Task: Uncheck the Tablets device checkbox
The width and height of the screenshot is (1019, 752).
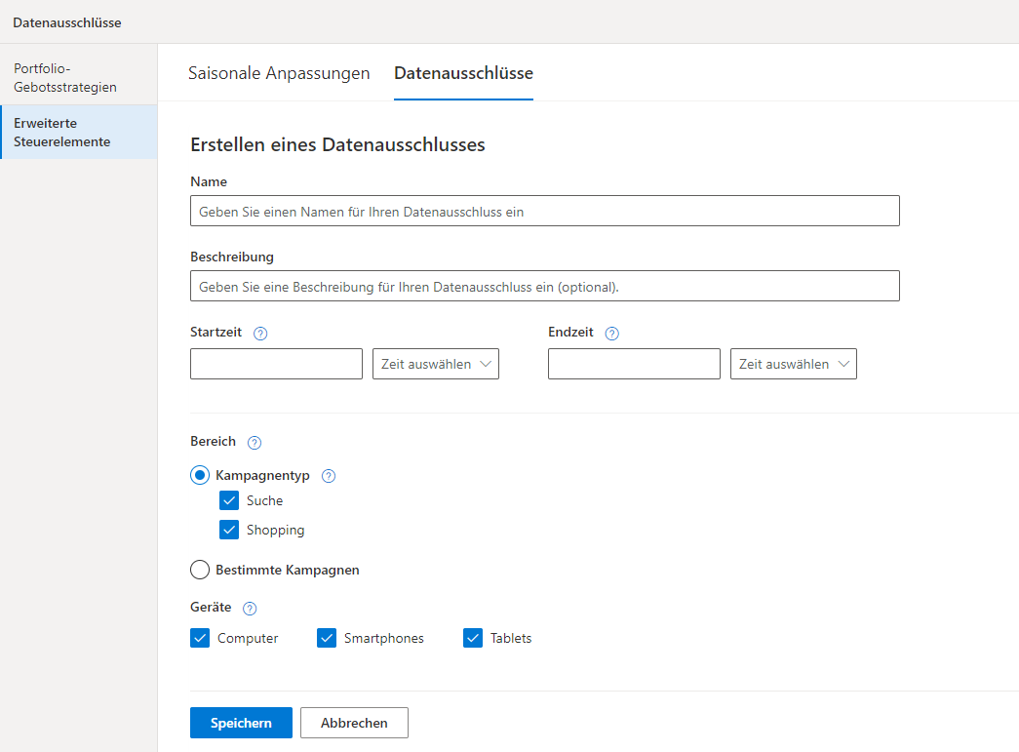Action: pyautogui.click(x=473, y=638)
